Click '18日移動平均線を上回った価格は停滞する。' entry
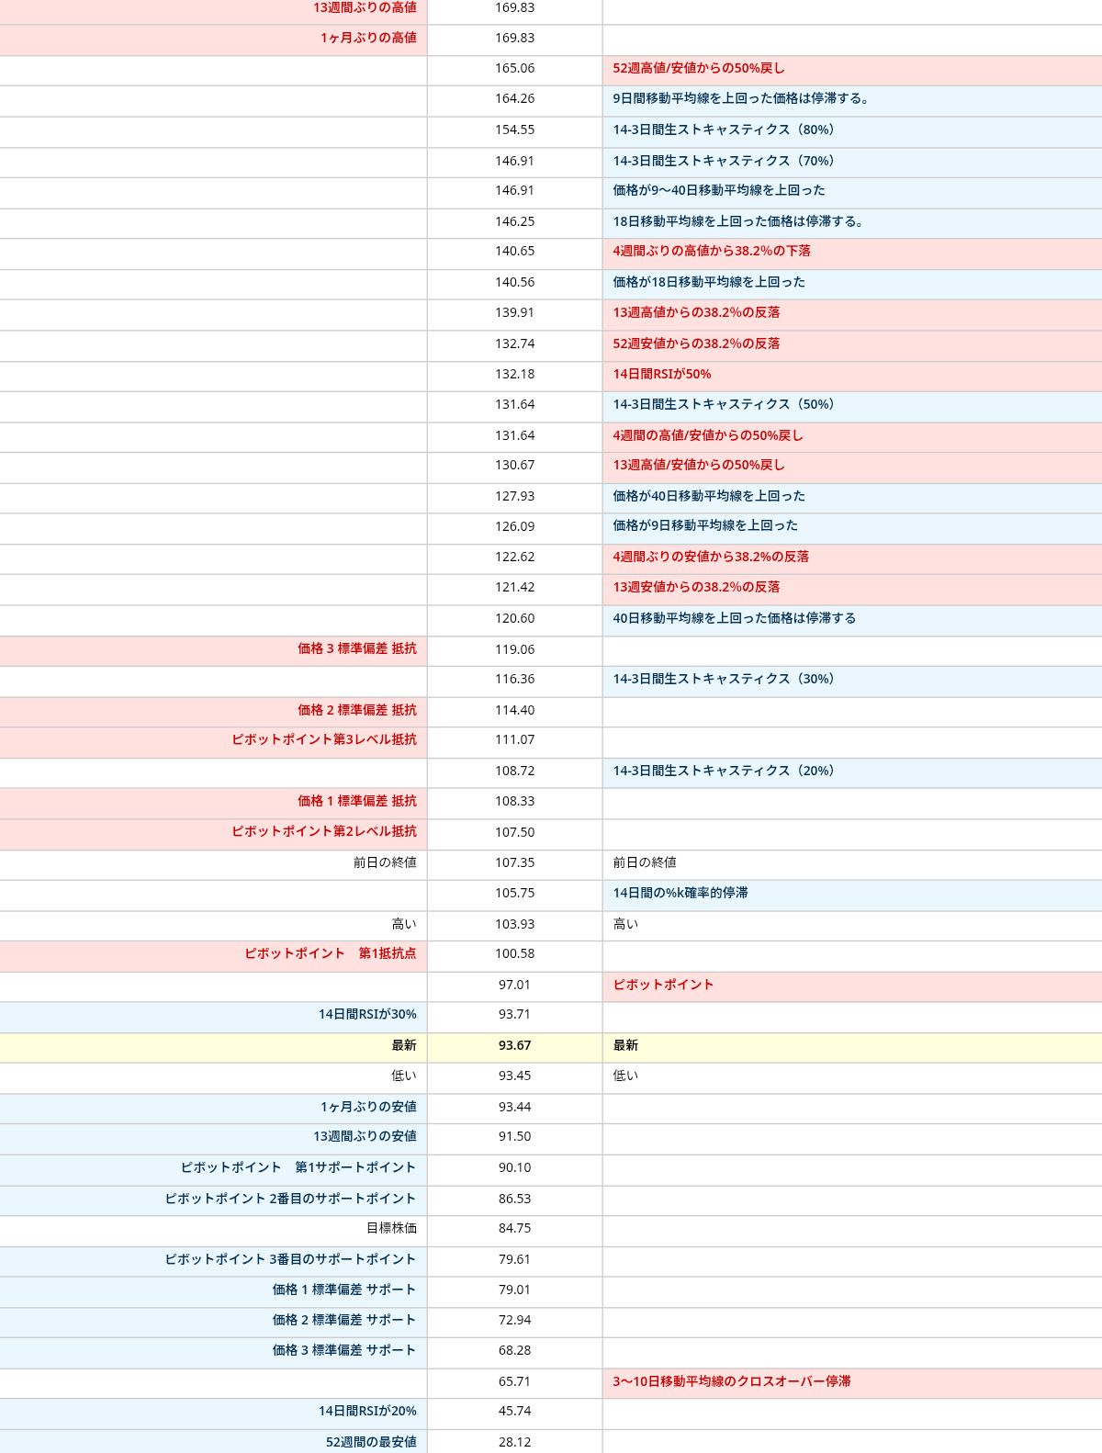The image size is (1102, 1453). [x=738, y=221]
